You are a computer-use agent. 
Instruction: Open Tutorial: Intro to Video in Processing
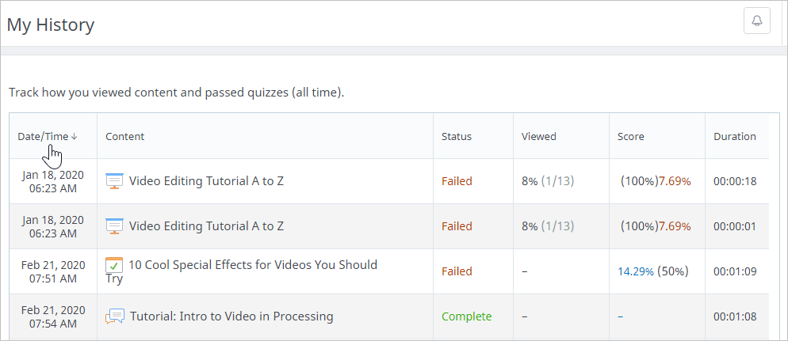click(x=231, y=316)
